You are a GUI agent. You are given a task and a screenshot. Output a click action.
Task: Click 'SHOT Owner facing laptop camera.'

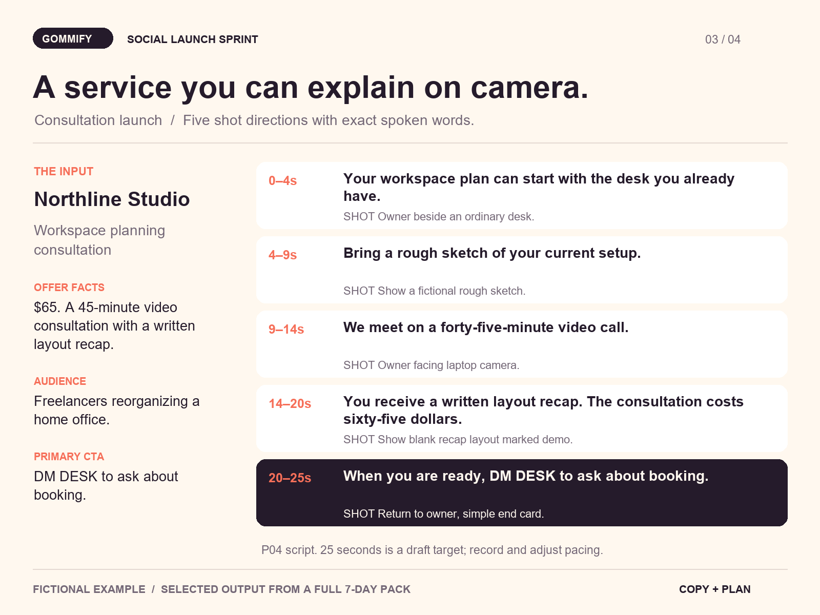click(432, 365)
